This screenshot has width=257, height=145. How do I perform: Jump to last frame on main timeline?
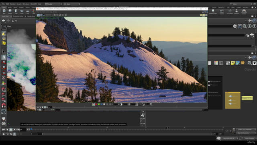click(18, 130)
